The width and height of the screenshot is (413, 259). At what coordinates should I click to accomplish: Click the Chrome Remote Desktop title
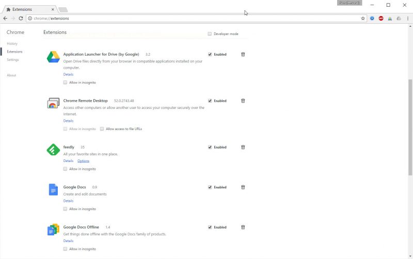tap(85, 101)
